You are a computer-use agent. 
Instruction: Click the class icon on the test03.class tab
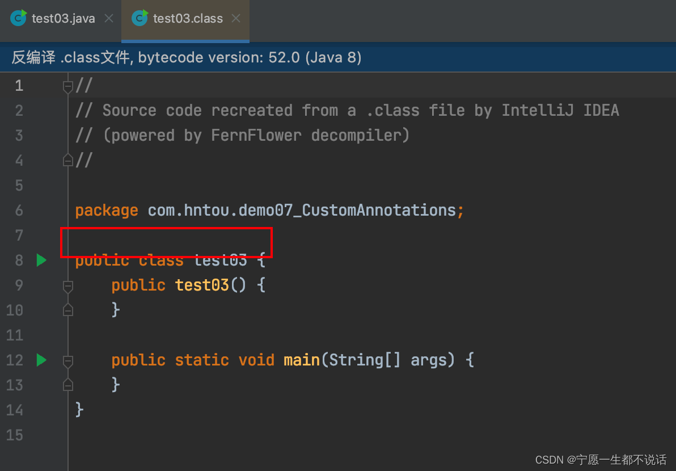pyautogui.click(x=139, y=18)
